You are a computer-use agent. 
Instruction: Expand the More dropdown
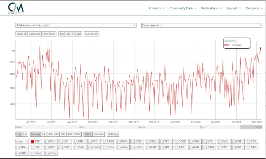[x=22, y=141]
